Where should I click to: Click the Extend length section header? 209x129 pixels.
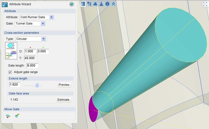[x=40, y=79]
